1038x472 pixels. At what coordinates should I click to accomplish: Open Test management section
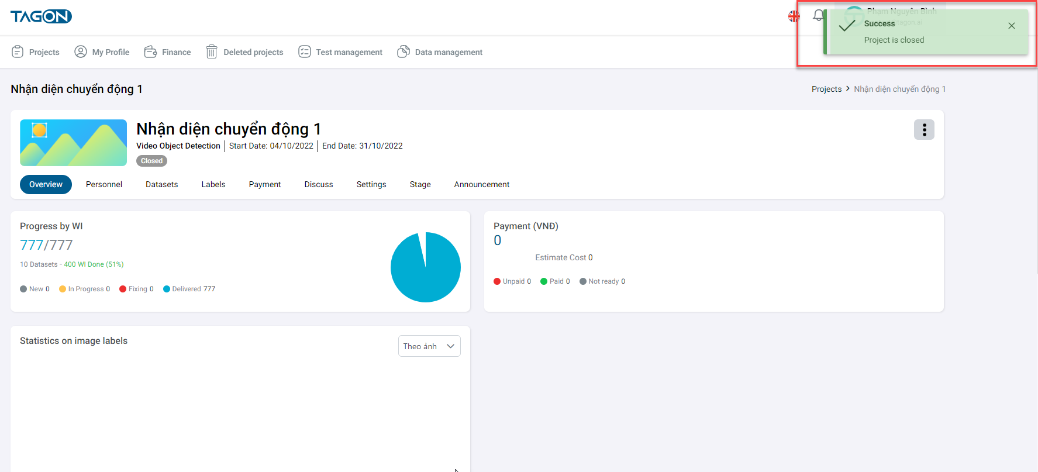click(x=340, y=52)
